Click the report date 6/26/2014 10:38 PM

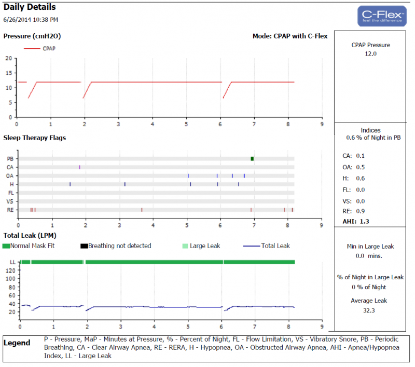31,20
